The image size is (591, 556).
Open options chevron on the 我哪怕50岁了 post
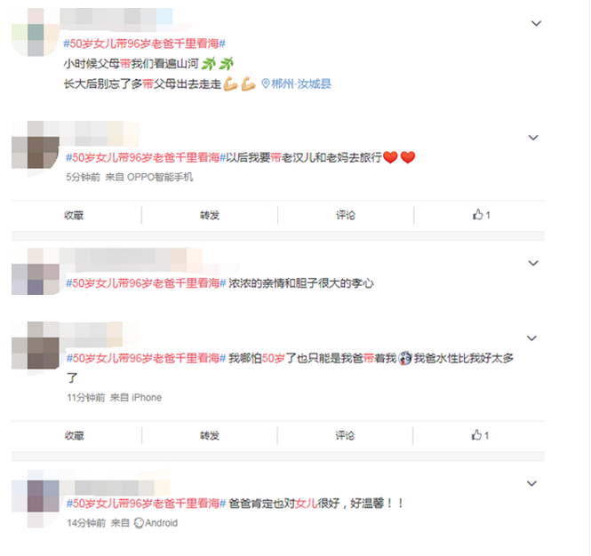[531, 338]
